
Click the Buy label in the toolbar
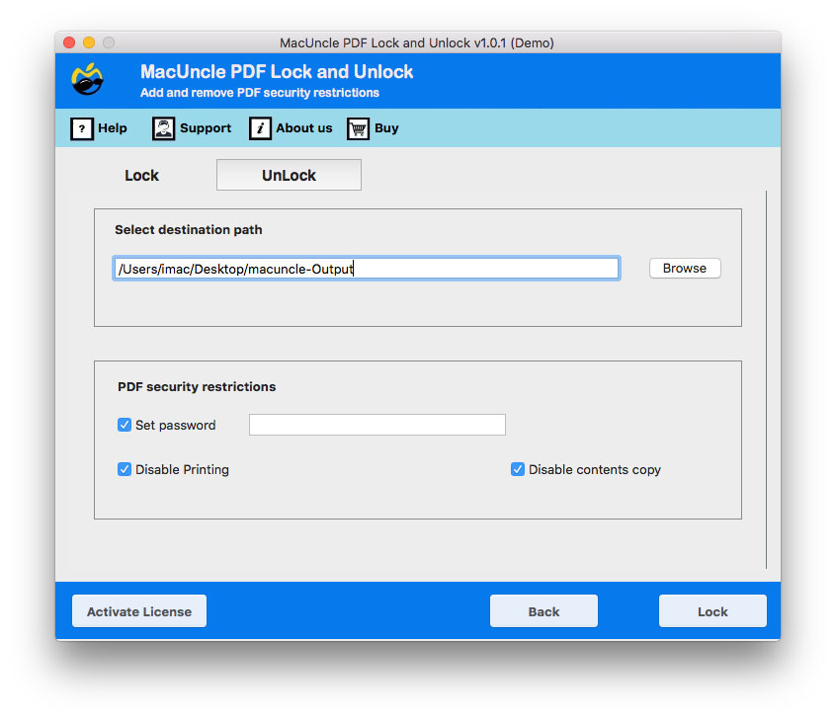pyautogui.click(x=385, y=128)
